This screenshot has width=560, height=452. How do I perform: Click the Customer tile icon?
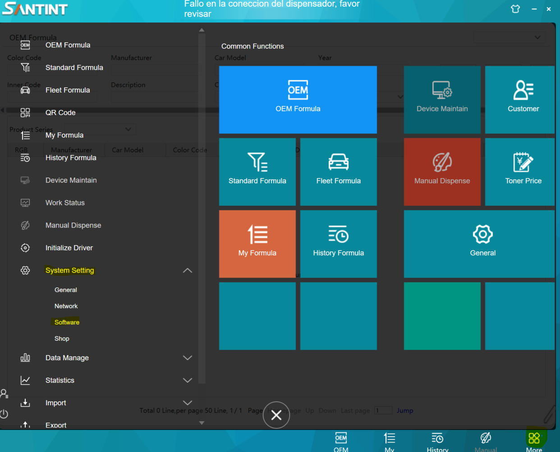coord(523,90)
